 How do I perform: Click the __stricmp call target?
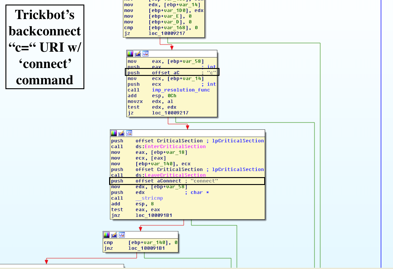pos(149,198)
